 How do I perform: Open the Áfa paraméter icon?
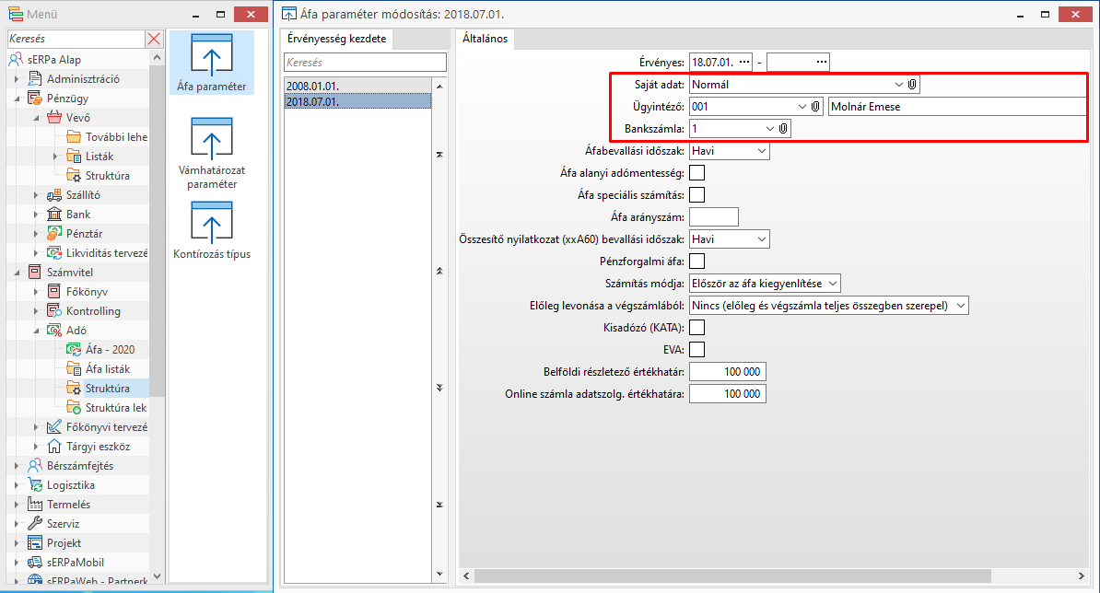coord(211,62)
